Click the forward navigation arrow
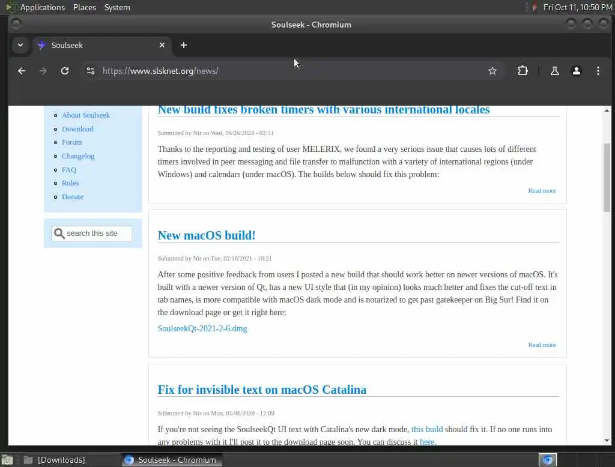 pos(43,71)
